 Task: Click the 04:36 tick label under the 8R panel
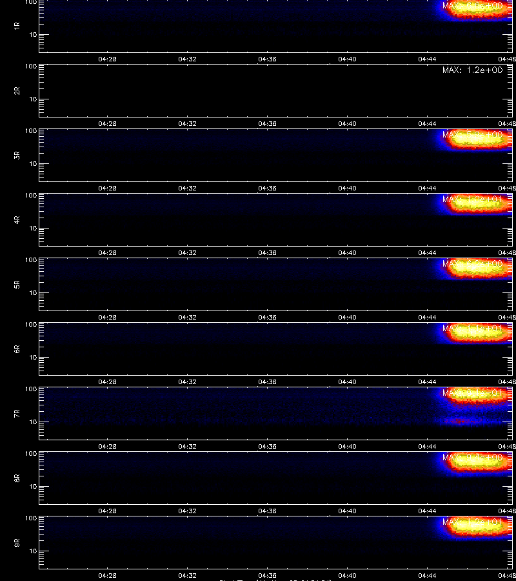267,511
